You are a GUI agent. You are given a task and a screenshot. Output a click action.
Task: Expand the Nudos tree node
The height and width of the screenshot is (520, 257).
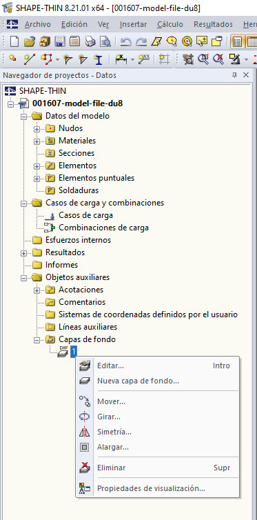(x=37, y=129)
